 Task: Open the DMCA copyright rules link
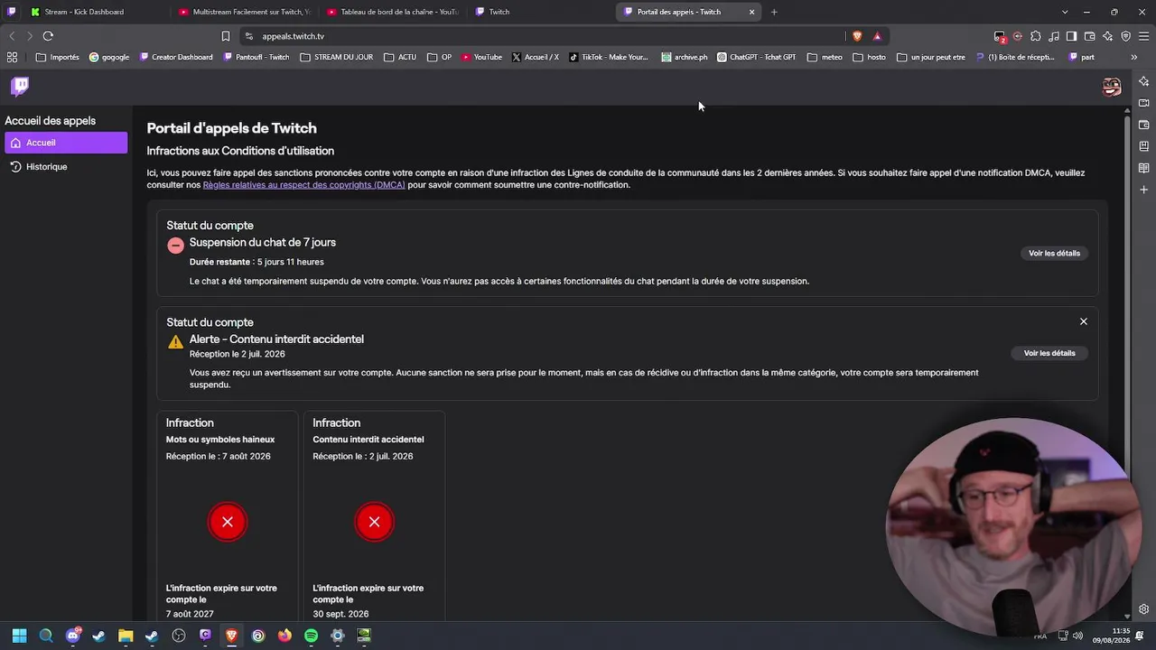pos(303,185)
